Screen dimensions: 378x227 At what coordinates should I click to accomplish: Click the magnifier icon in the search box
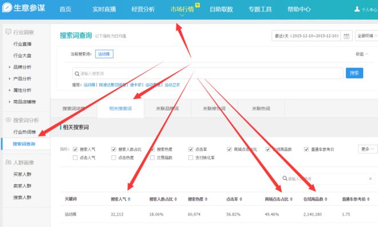point(77,73)
